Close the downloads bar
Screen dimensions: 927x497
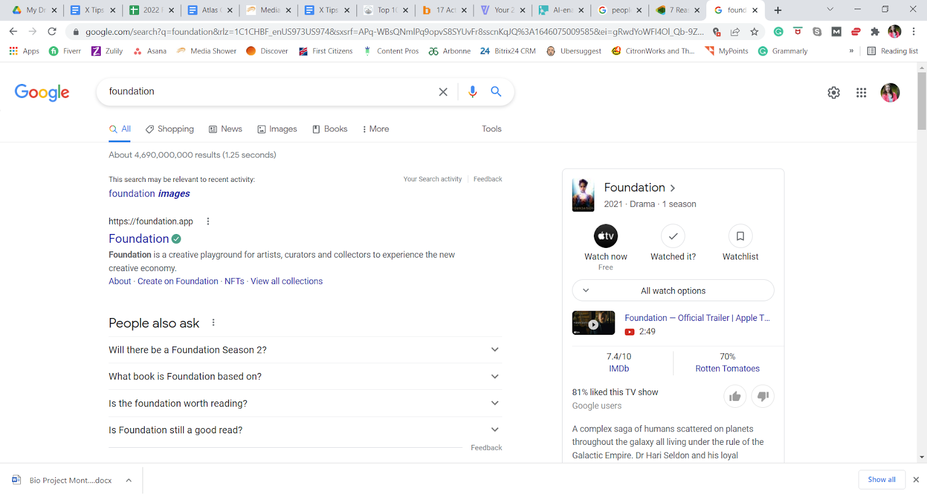coord(916,480)
